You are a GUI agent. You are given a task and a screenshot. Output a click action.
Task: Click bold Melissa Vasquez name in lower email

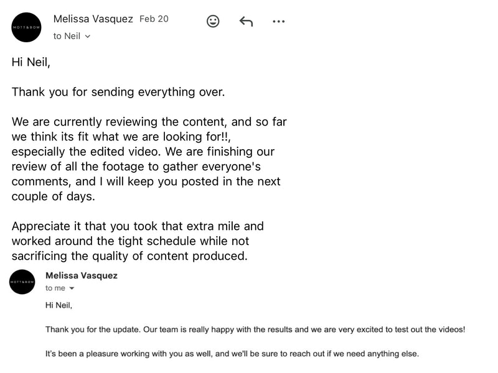coord(81,275)
